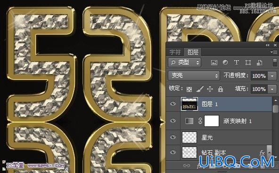Select the 星光 layer name
Viewport: 279px width, 173px height.
tap(207, 137)
